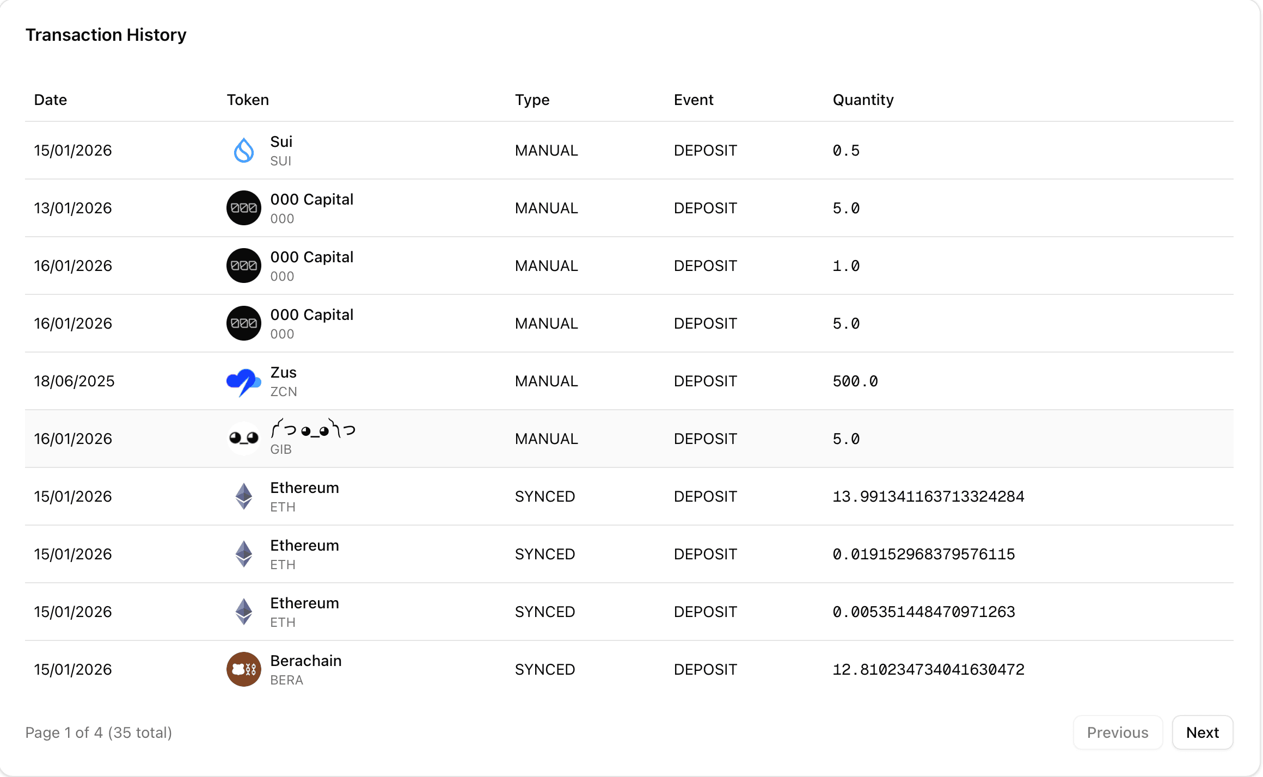1263x777 pixels.
Task: Select the GIB emoticon token icon
Action: [x=243, y=439]
